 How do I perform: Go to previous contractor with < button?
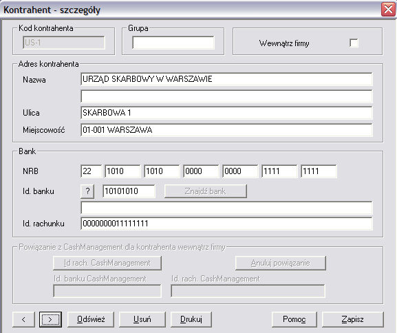[x=23, y=319]
